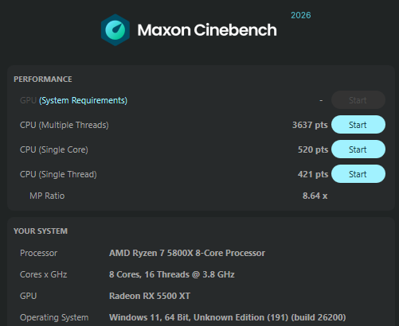Click the CPU (Single Thread) label

[58, 174]
